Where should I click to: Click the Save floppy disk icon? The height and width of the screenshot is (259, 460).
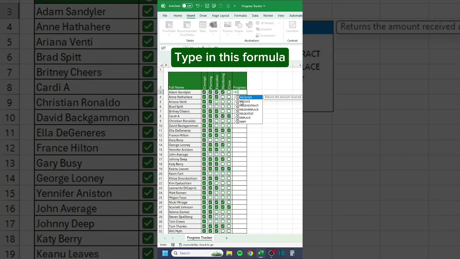click(x=207, y=6)
